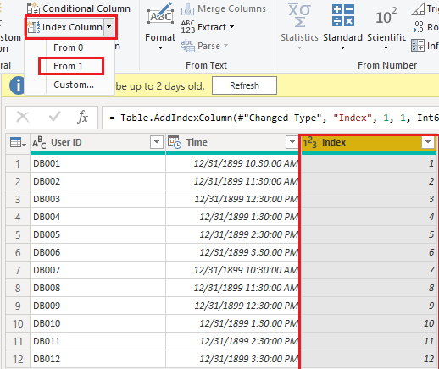Click the Information icon
Screen dimensions: 439x369
(418, 46)
